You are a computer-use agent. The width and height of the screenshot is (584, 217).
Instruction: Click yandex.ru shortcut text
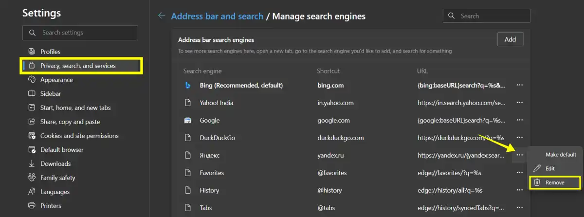tap(331, 155)
